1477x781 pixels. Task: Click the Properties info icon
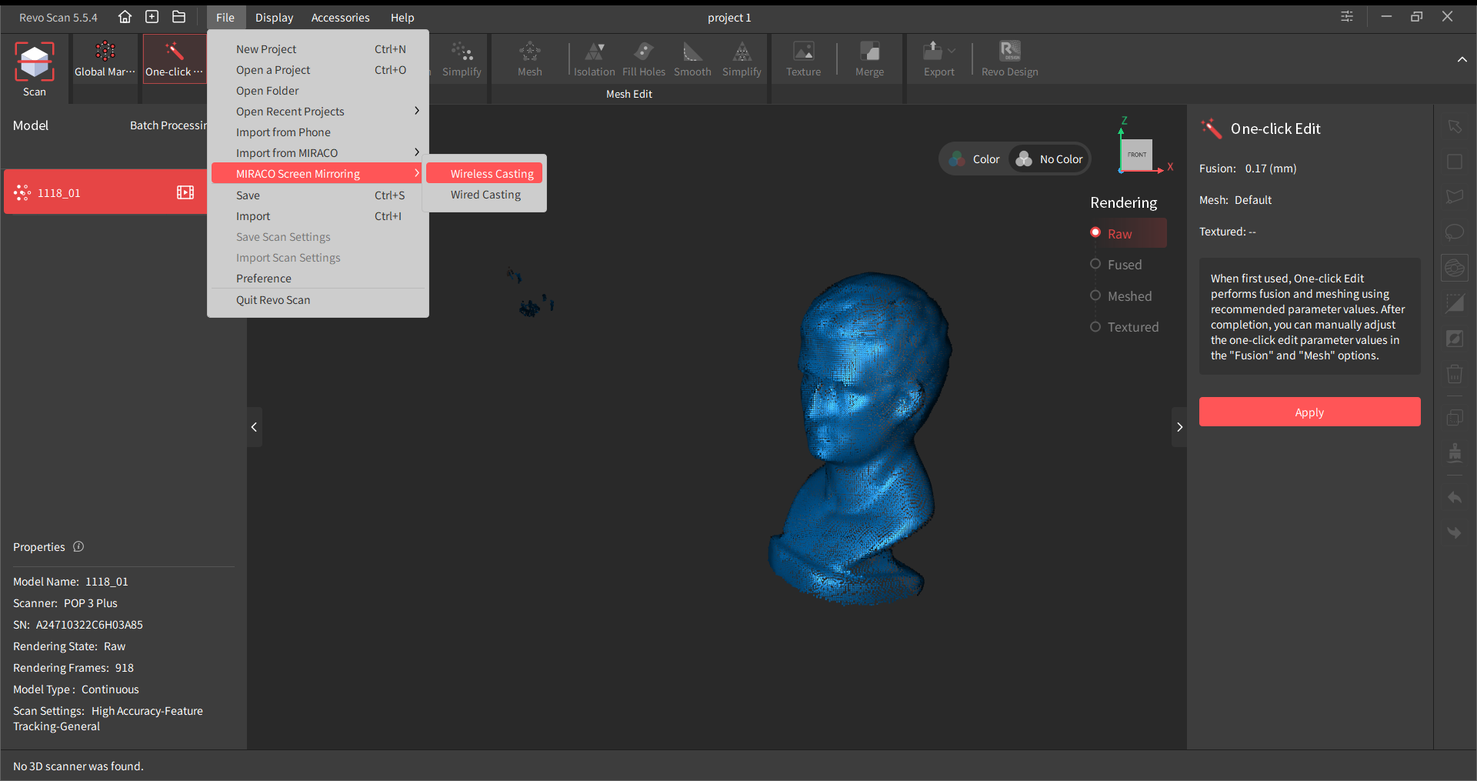pos(78,546)
